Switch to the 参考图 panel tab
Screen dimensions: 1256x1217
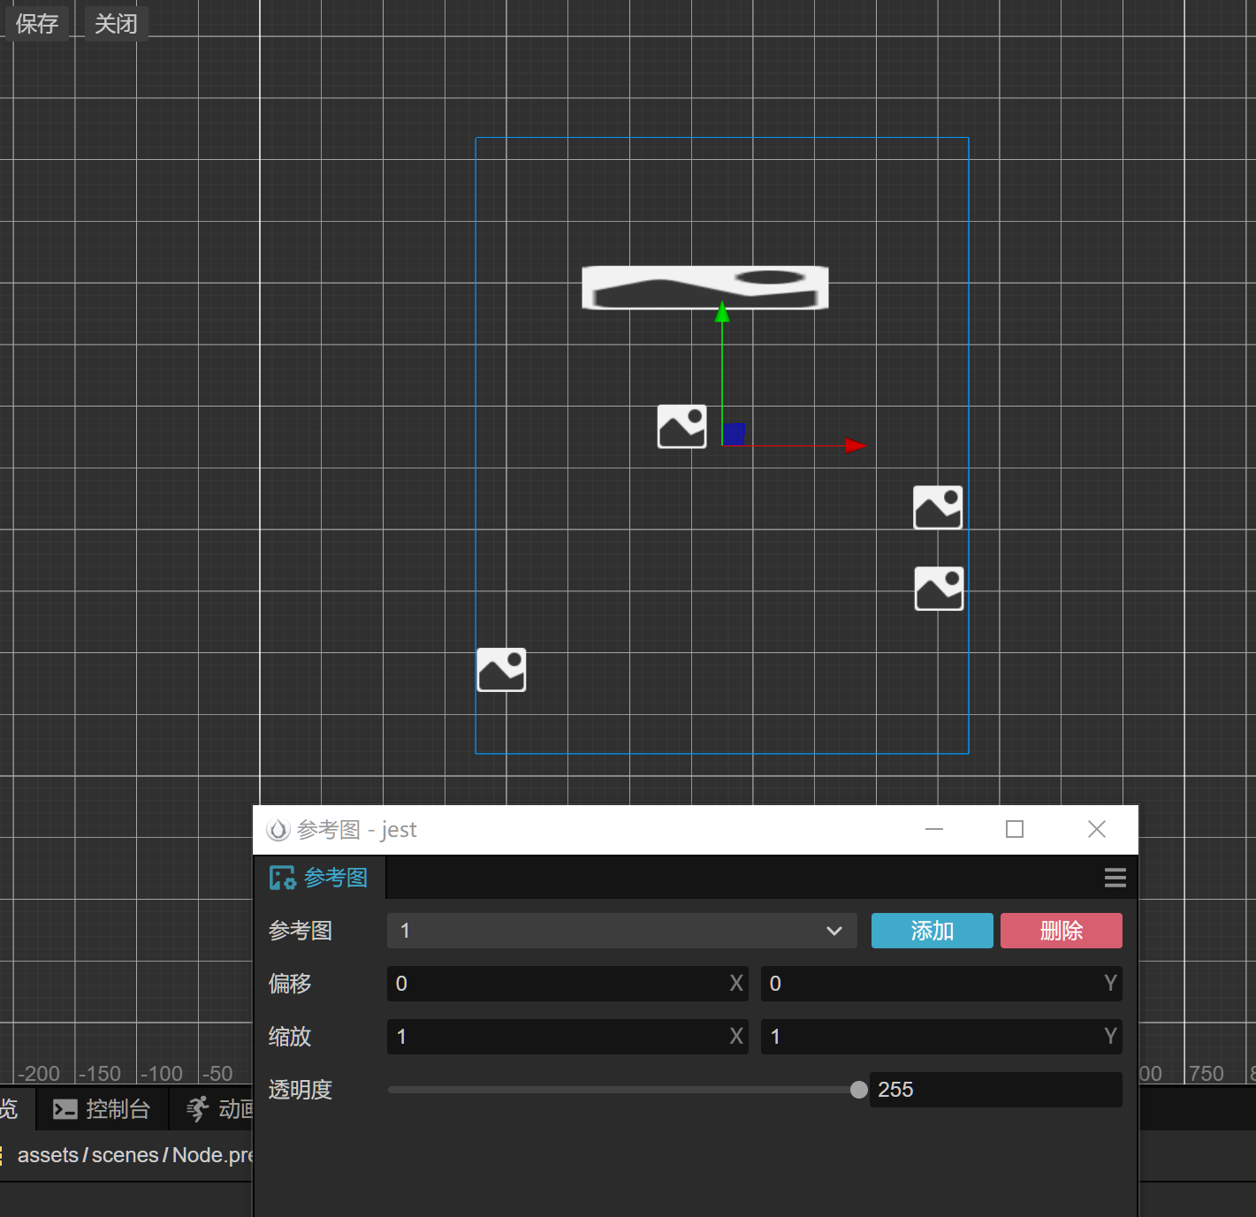(x=319, y=878)
